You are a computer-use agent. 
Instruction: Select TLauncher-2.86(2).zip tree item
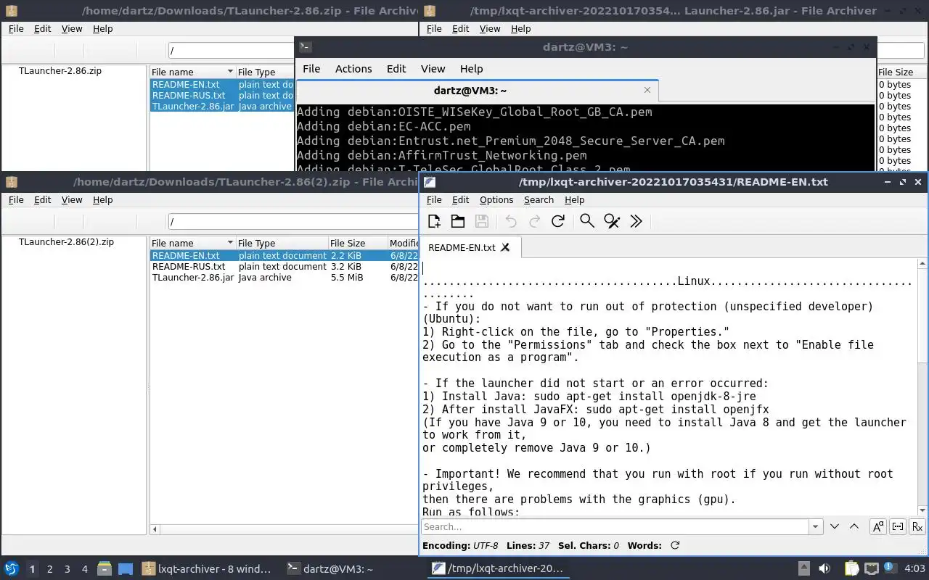(66, 242)
